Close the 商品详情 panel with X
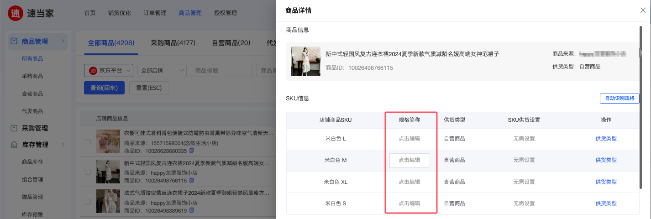 (x=643, y=10)
